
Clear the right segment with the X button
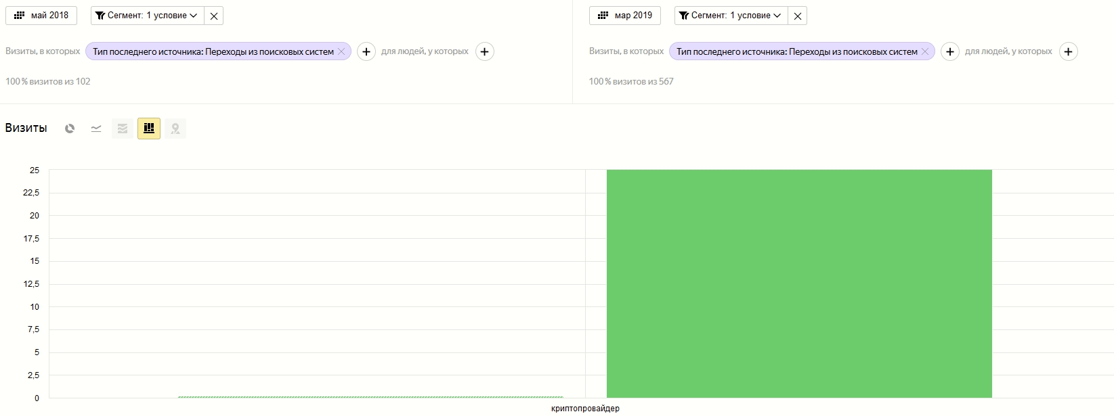click(798, 16)
